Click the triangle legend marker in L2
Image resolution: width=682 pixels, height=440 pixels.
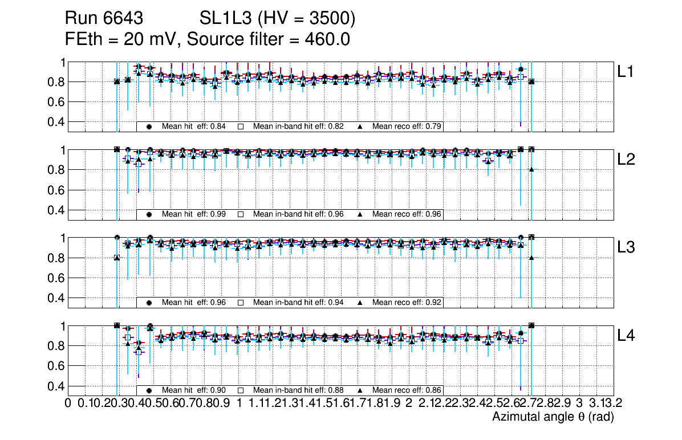tap(360, 214)
